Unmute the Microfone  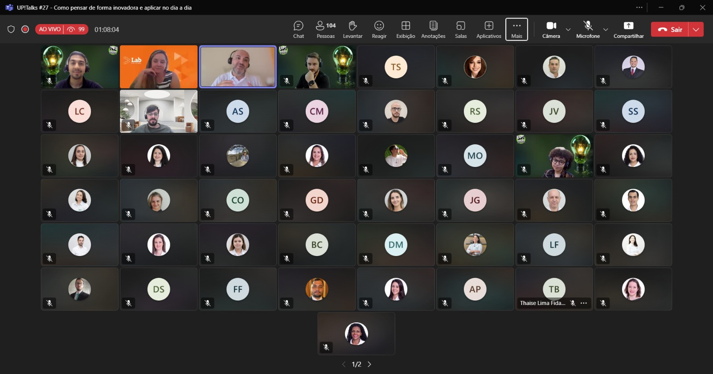tap(588, 29)
